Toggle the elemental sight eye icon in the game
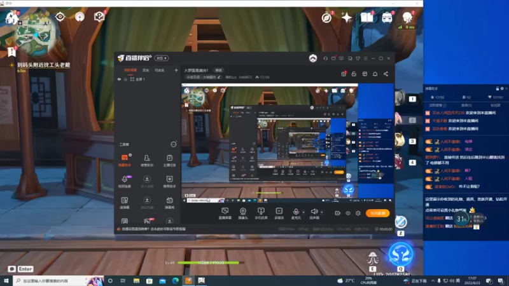 60,17
